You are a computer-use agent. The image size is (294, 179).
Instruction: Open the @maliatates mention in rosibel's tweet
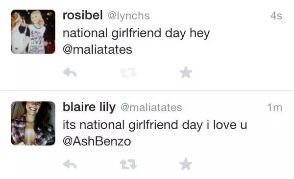click(x=98, y=50)
